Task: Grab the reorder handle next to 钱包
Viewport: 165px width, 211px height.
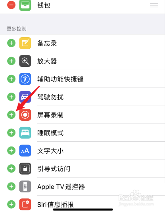Action: click(x=154, y=5)
